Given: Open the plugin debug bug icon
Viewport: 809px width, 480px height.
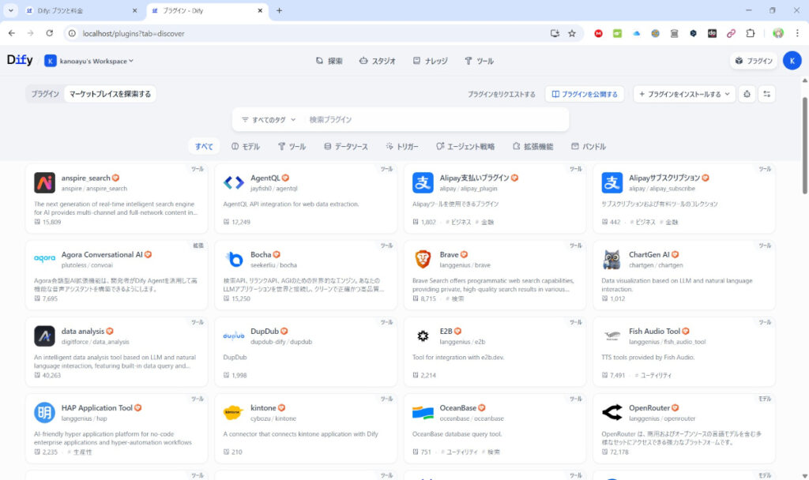Looking at the screenshot, I should click(747, 94).
